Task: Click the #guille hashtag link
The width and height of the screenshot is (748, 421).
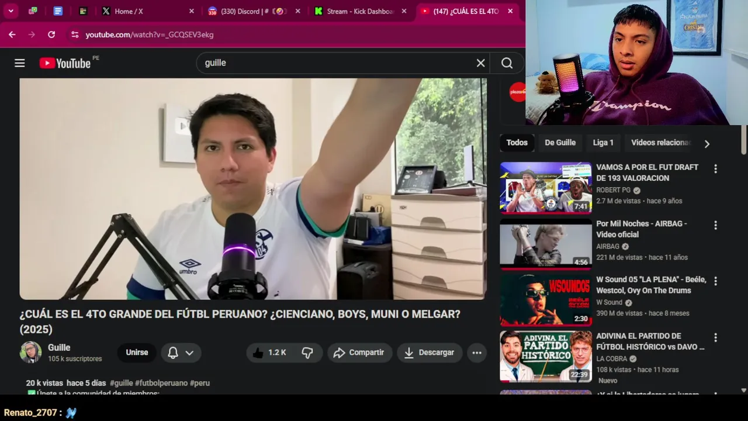Action: tap(121, 383)
